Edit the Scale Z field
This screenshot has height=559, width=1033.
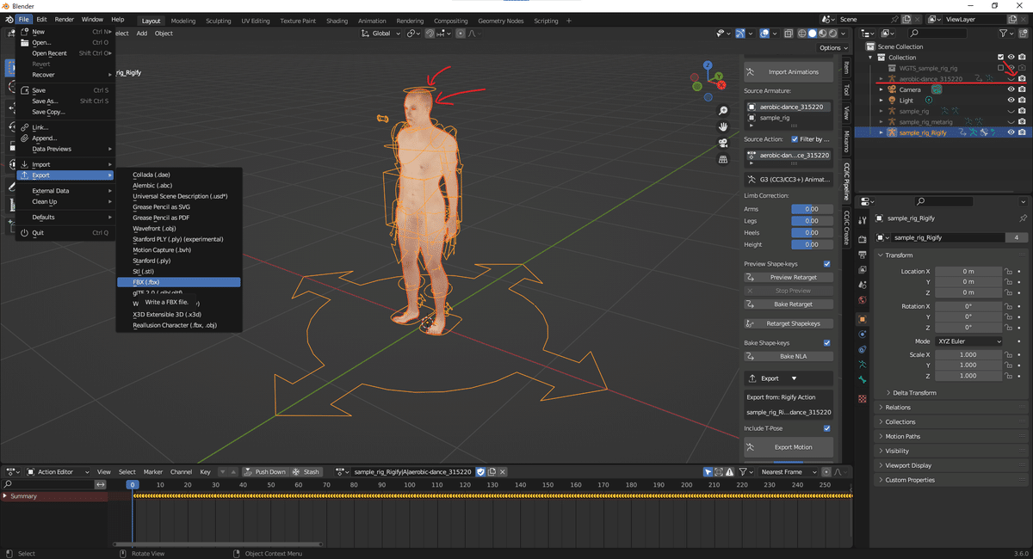(x=968, y=376)
